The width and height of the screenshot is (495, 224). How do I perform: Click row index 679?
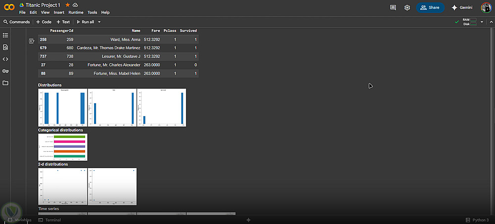[43, 48]
